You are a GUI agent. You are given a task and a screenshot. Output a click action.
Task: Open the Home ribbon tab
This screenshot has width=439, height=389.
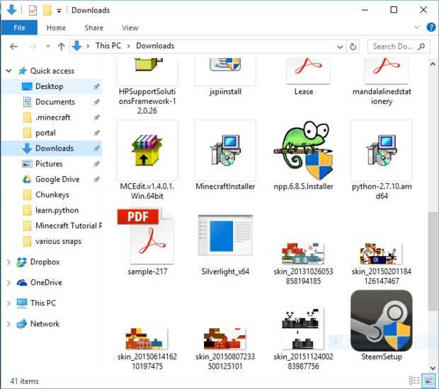(x=56, y=28)
